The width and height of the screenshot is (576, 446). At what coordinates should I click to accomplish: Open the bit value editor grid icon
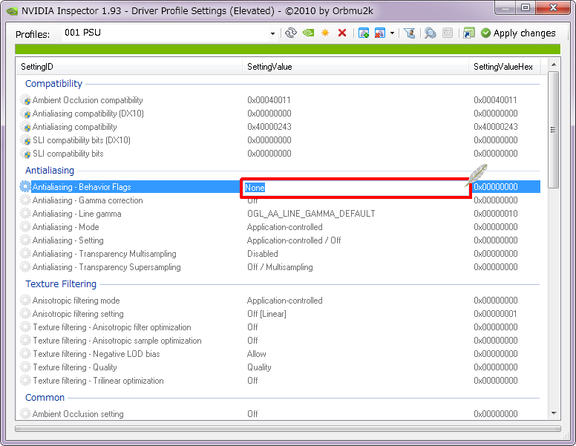click(x=448, y=33)
